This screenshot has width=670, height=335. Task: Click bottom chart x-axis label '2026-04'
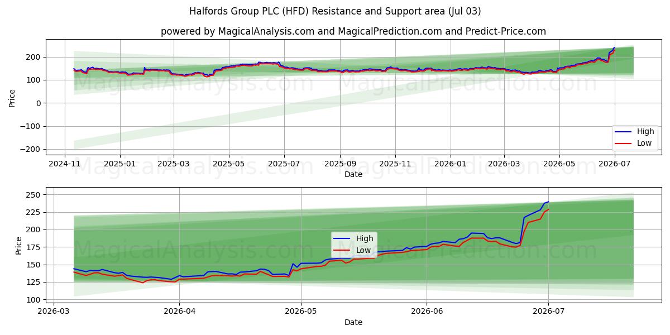pos(179,311)
